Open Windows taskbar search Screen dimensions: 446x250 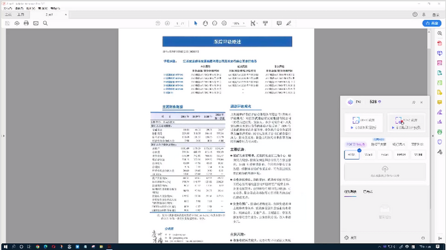click(13, 246)
